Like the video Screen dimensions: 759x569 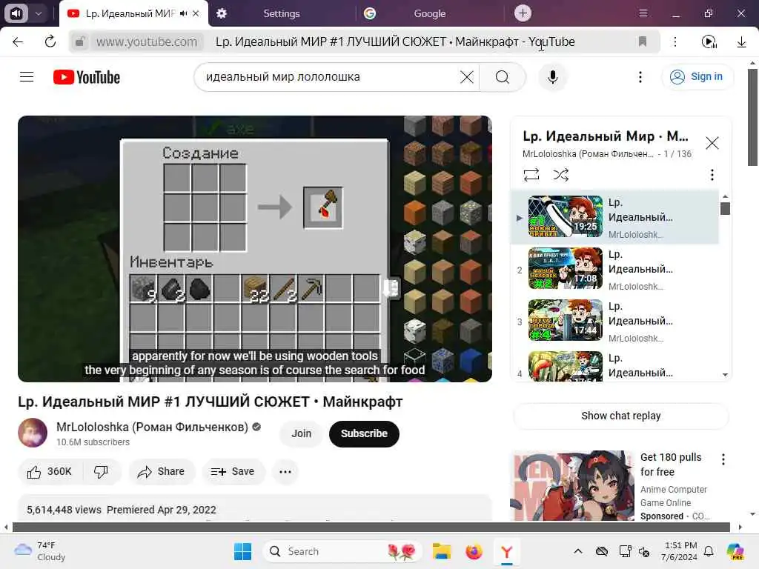(50, 471)
